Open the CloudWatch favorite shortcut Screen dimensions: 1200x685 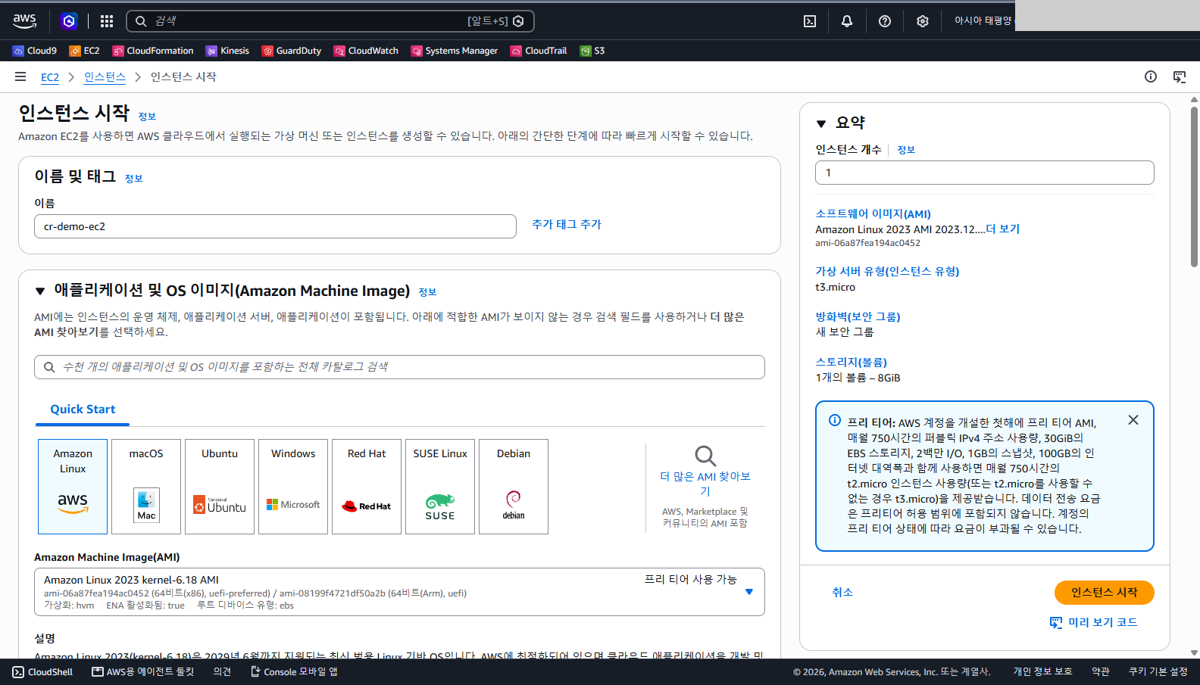pos(366,51)
